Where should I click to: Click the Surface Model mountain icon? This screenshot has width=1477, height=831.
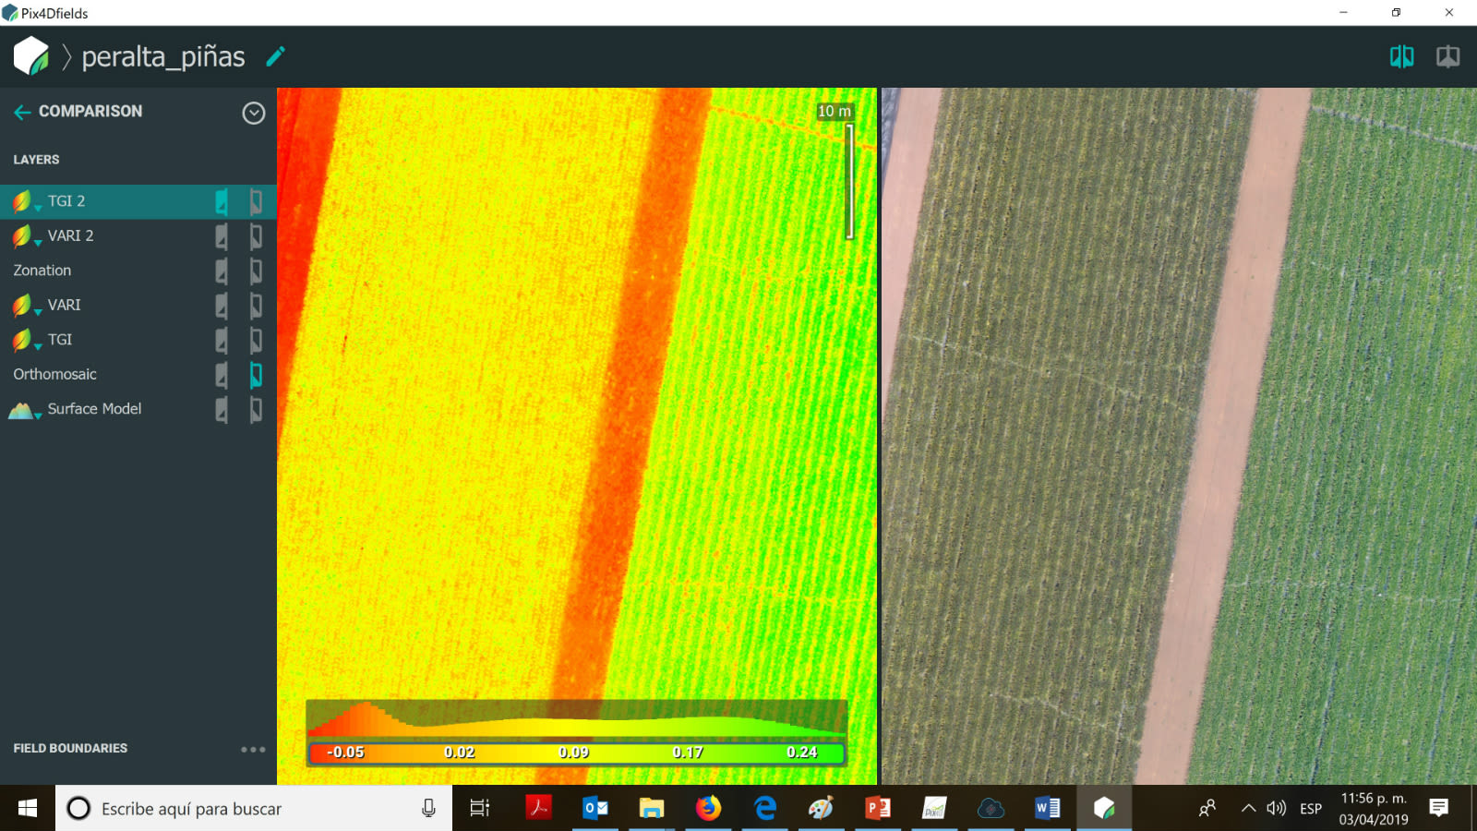(22, 407)
